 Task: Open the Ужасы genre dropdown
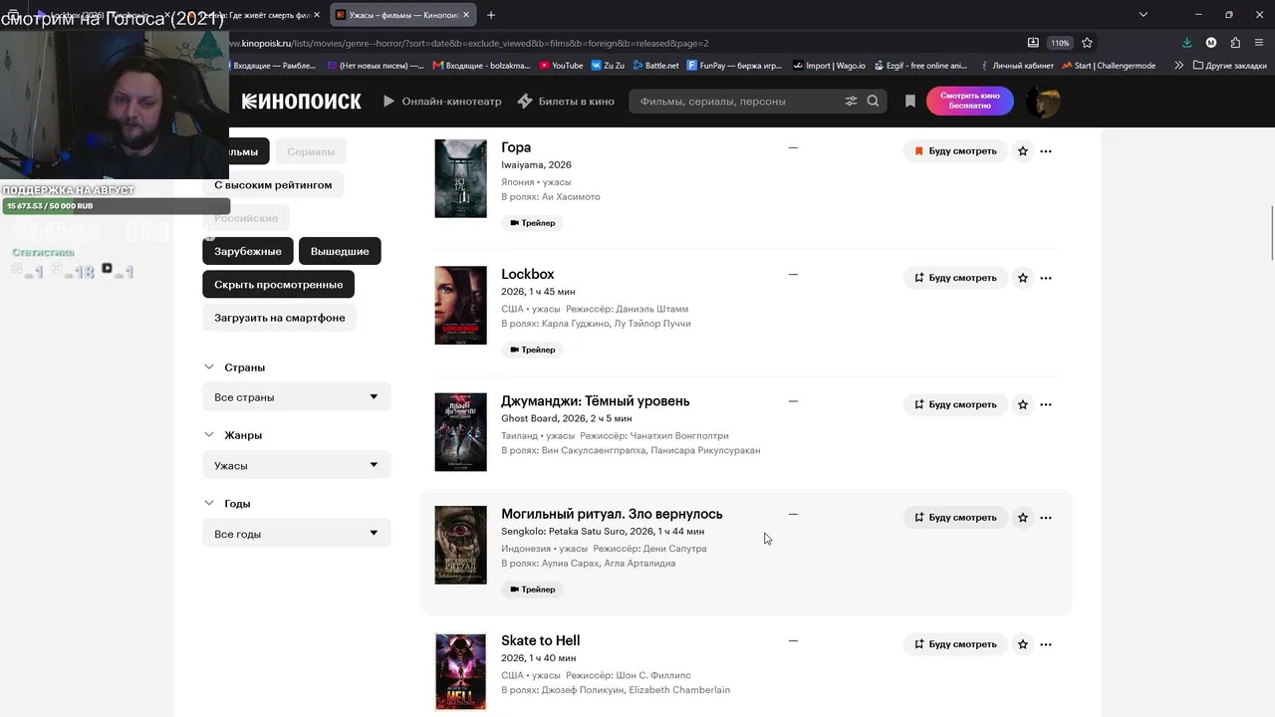[297, 465]
